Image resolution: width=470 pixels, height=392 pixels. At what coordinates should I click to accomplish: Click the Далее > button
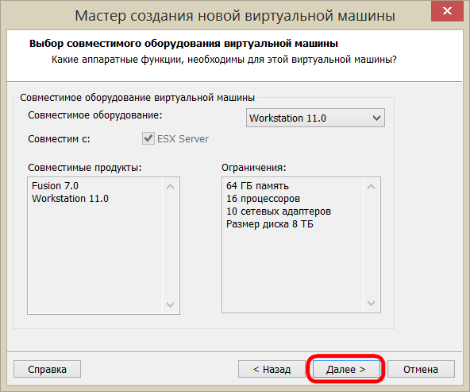[346, 369]
